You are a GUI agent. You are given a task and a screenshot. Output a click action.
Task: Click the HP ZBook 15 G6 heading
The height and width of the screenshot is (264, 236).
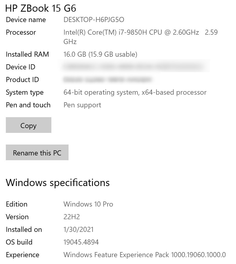pos(41,8)
